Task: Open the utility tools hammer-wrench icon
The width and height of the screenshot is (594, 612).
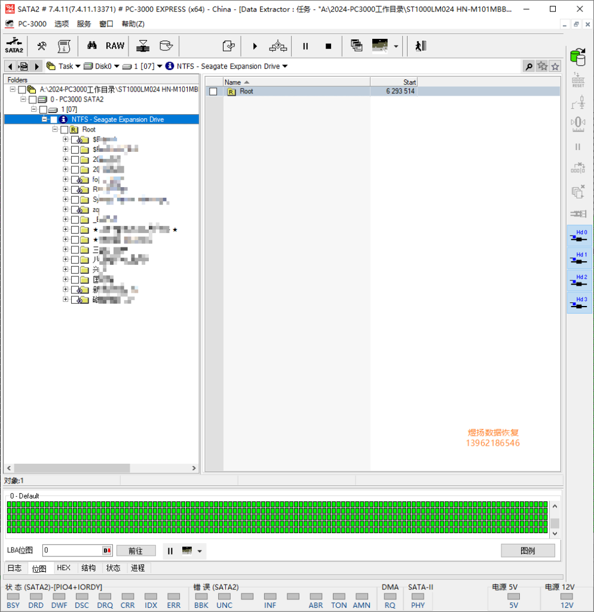Action: [x=42, y=46]
